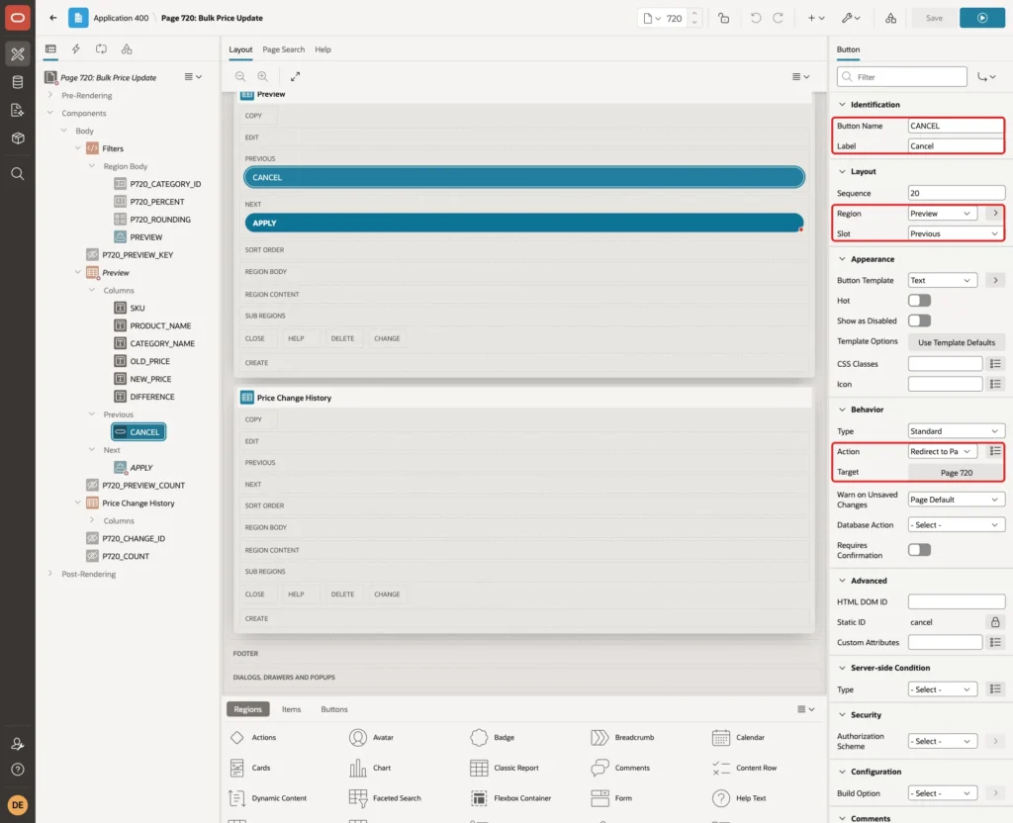Toggle Requires Confirmation switch
This screenshot has width=1013, height=823.
tap(919, 550)
